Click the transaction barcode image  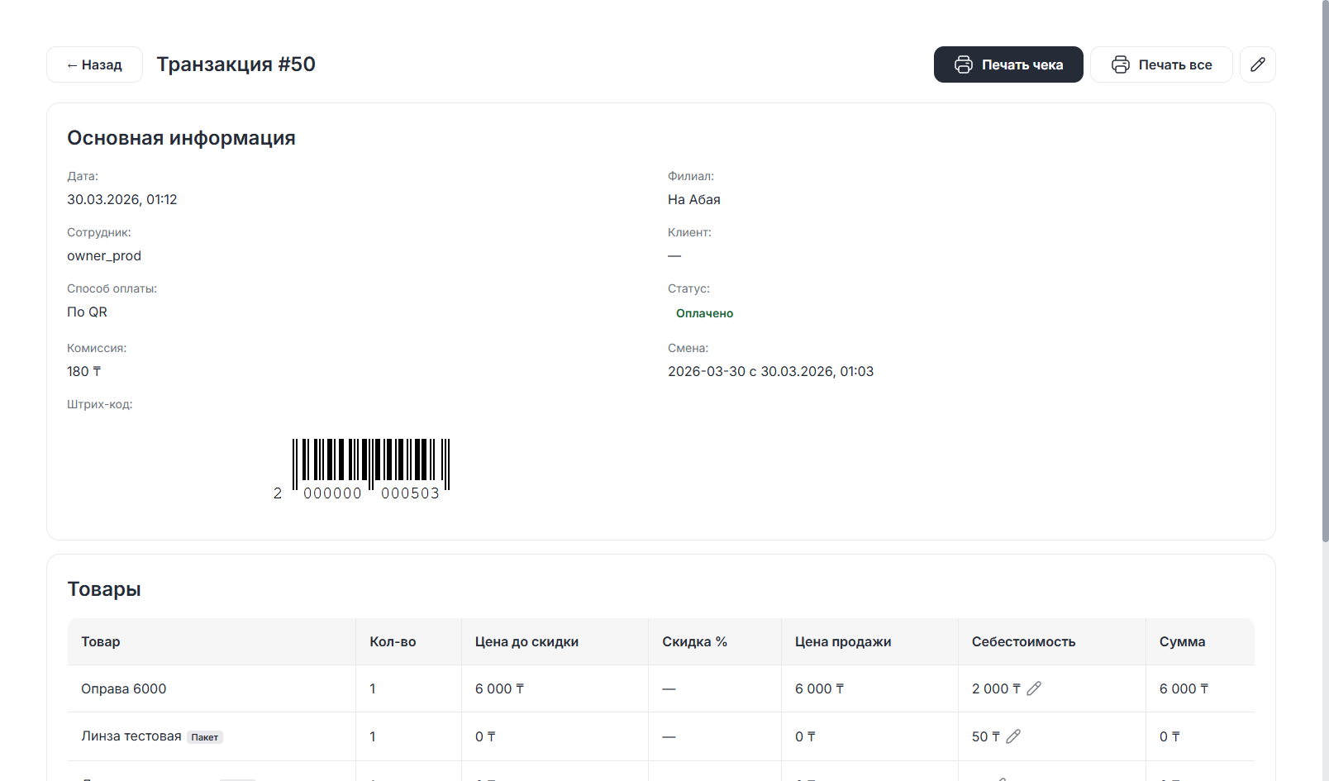(x=361, y=469)
